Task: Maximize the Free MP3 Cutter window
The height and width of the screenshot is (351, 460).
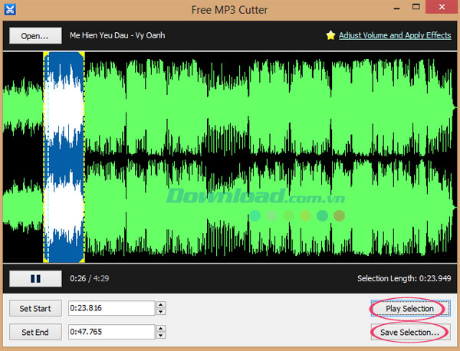Action: 416,7
